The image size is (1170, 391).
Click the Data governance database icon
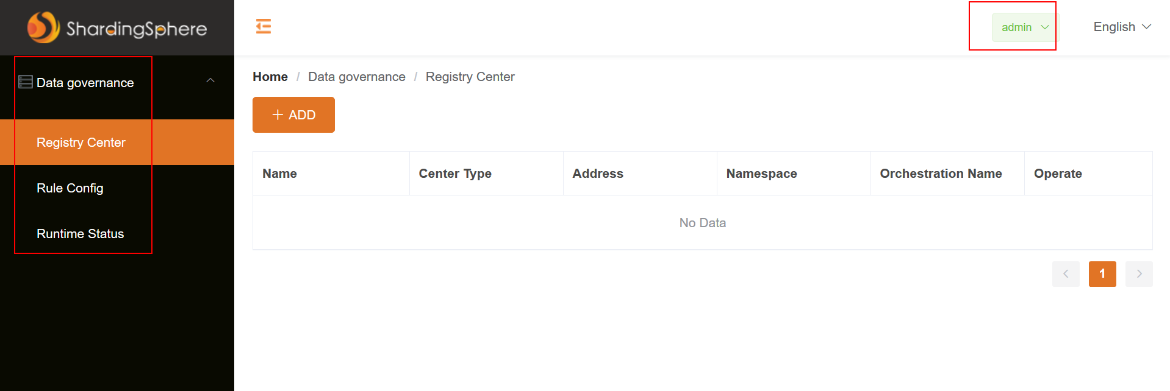click(26, 82)
